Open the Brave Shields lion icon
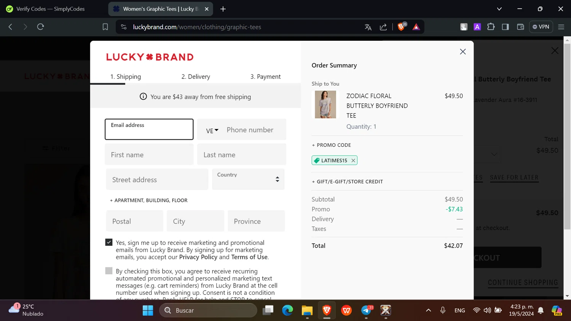 point(401,27)
